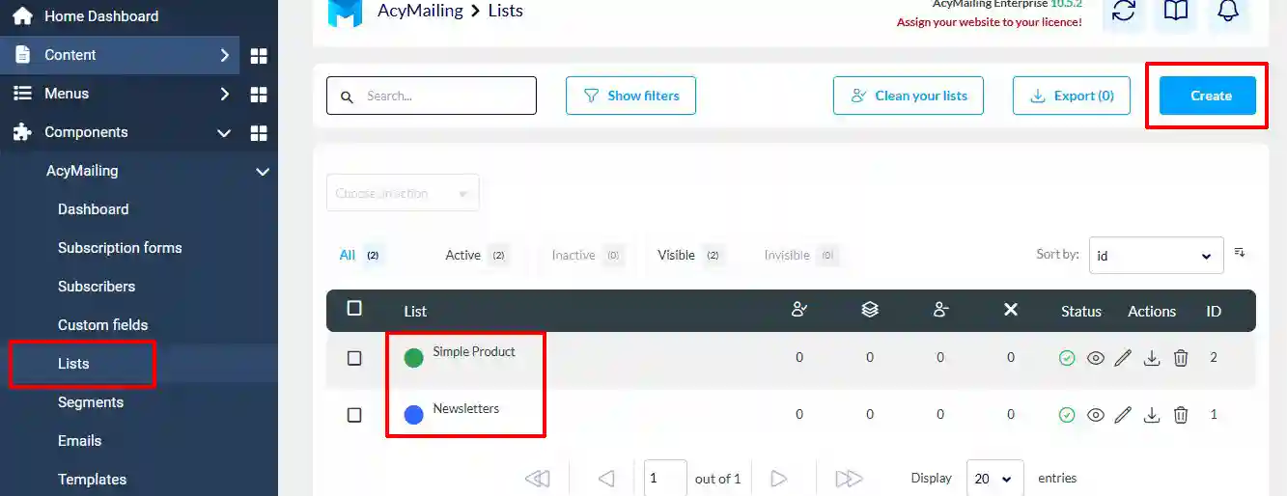Image resolution: width=1287 pixels, height=496 pixels.
Task: Click the blue Newsletters color dot
Action: 413,415
